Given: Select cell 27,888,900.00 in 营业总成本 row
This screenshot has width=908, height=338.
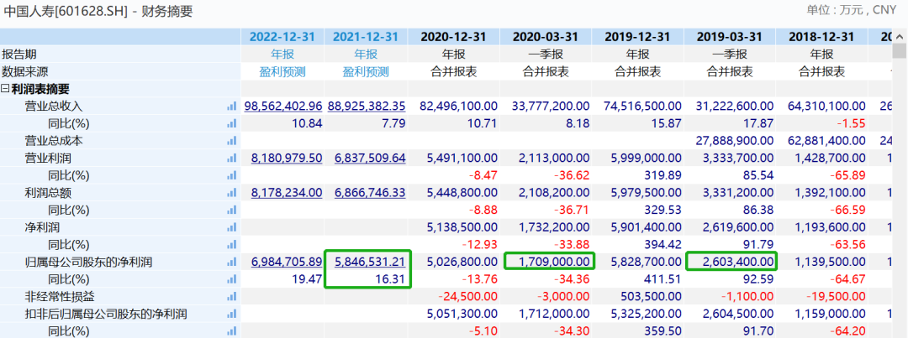Looking at the screenshot, I should pyautogui.click(x=735, y=141).
